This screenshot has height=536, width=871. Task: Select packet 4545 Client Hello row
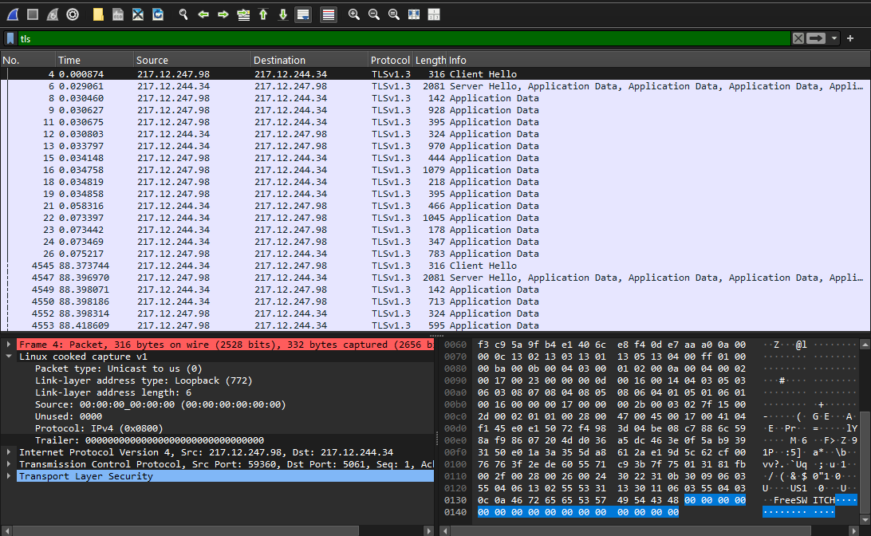click(x=436, y=266)
